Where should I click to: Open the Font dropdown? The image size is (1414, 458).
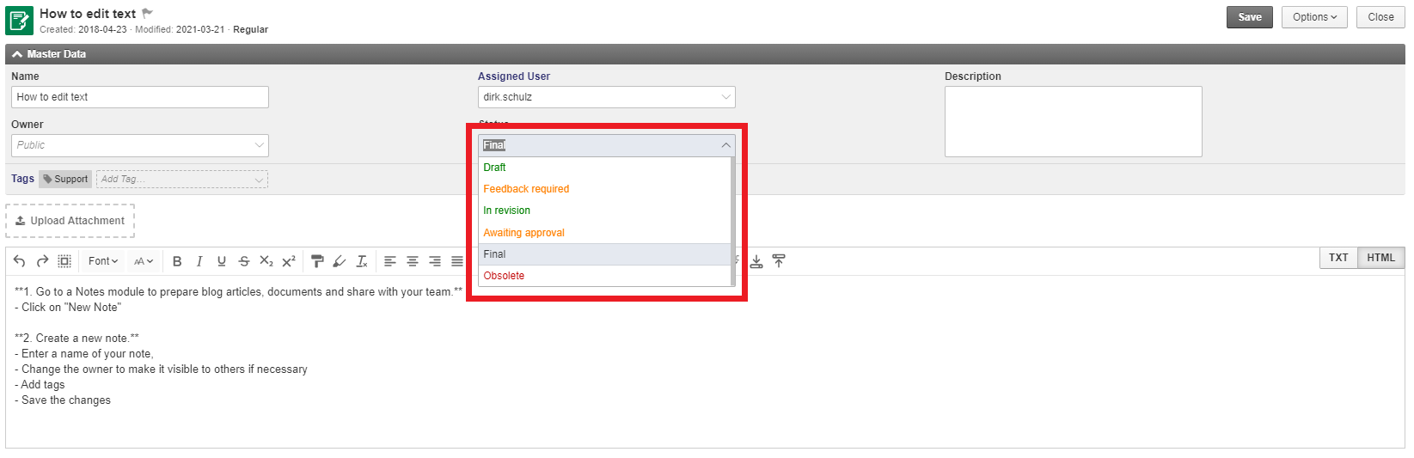[103, 261]
